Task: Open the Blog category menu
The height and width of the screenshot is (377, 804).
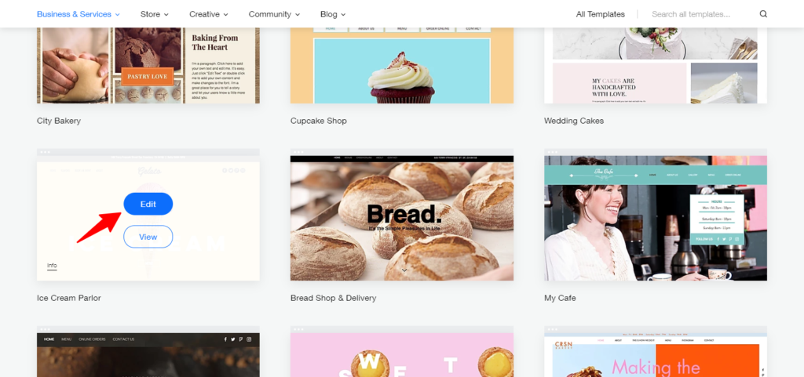Action: pyautogui.click(x=333, y=14)
